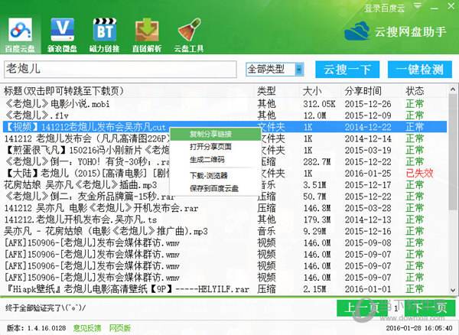Open the 百度云盘 tab icon
This screenshot has width=459, height=335.
tap(20, 35)
